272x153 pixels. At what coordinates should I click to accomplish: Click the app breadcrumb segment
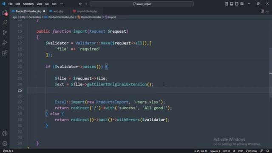click(x=15, y=17)
